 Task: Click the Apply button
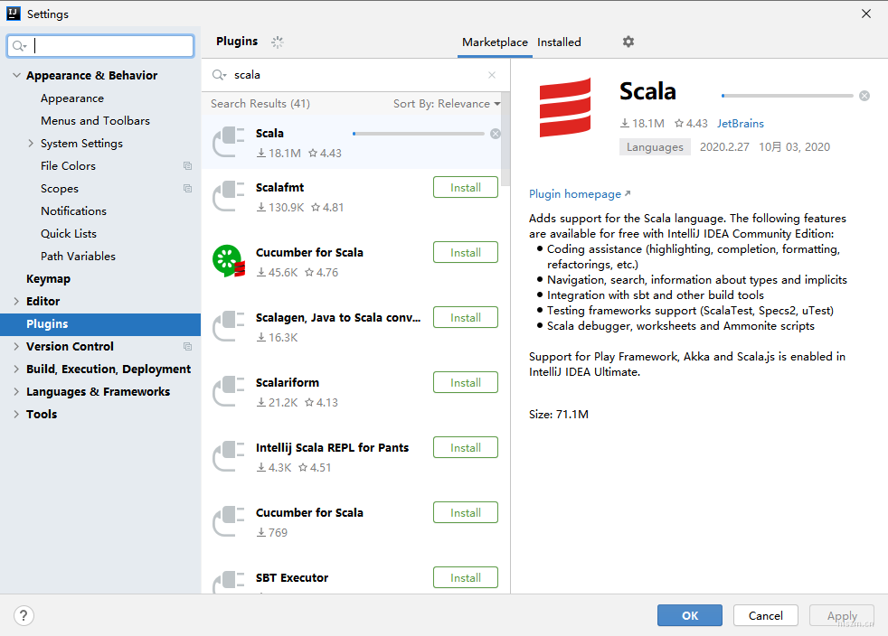click(x=842, y=615)
